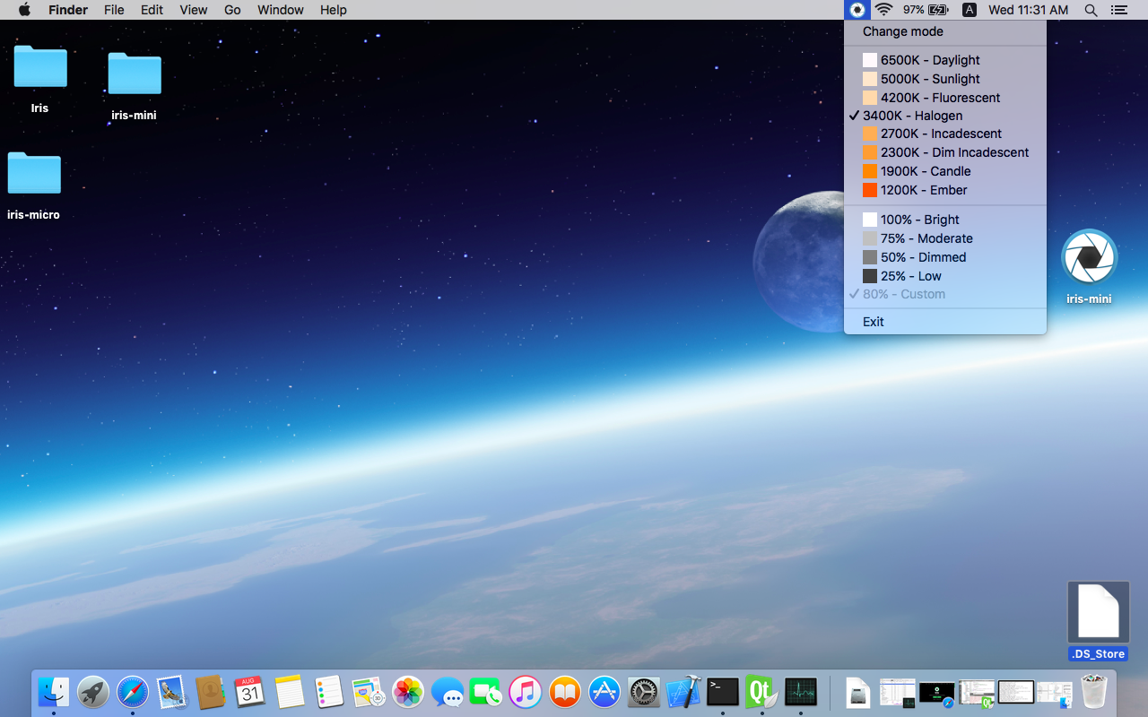Select the .DS_Store file on desktop
1148x717 pixels.
coord(1099,611)
